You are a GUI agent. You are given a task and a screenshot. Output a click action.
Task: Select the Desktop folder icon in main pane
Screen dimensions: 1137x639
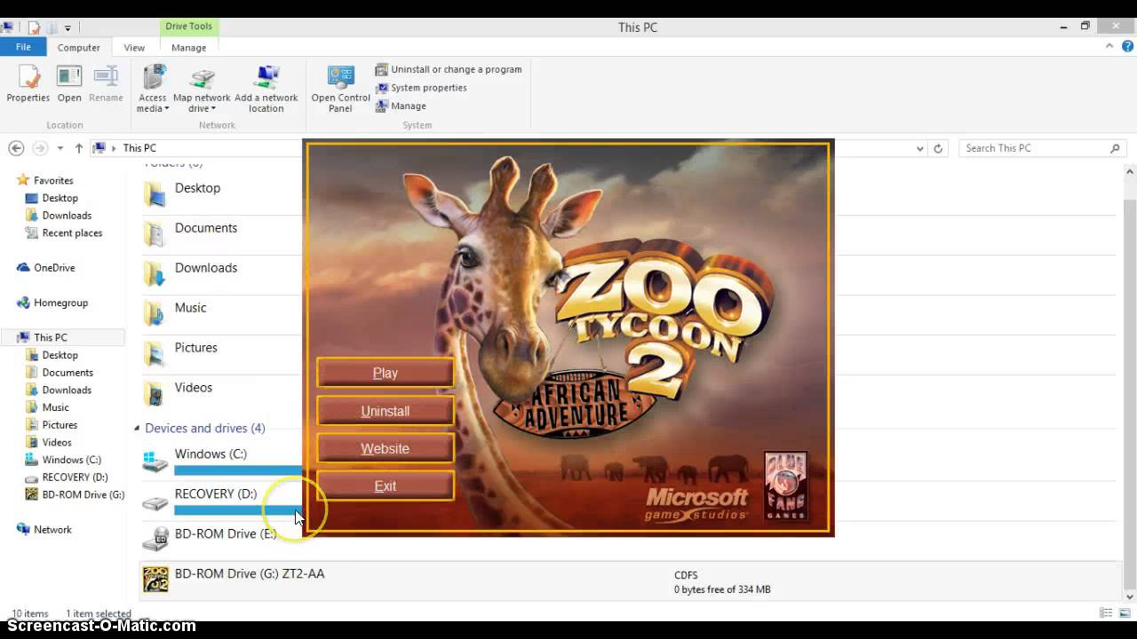coord(155,193)
